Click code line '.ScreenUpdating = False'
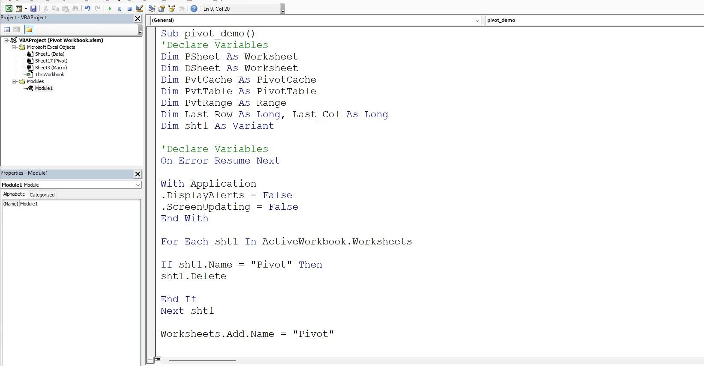The width and height of the screenshot is (704, 366). (x=229, y=207)
